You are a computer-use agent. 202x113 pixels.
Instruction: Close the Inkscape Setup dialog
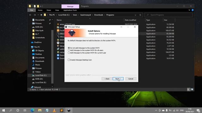(135, 27)
